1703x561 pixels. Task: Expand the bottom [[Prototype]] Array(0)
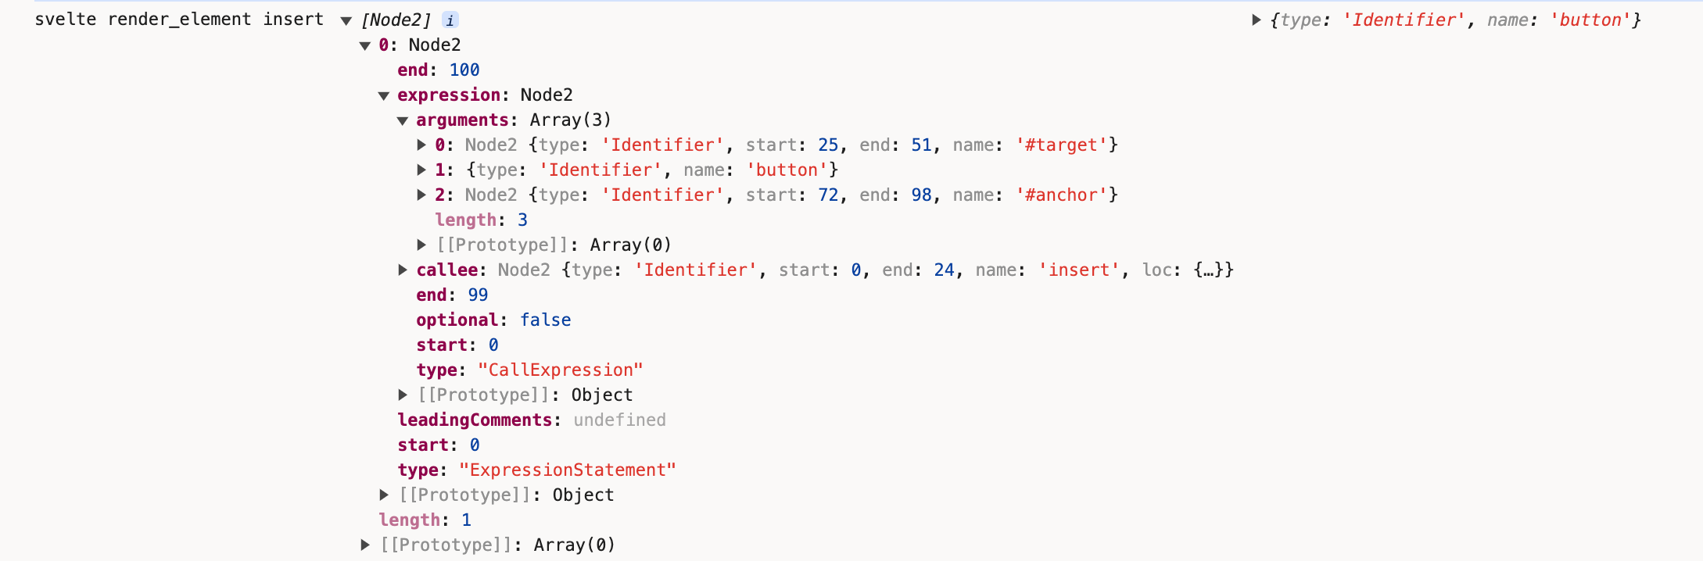click(x=365, y=545)
